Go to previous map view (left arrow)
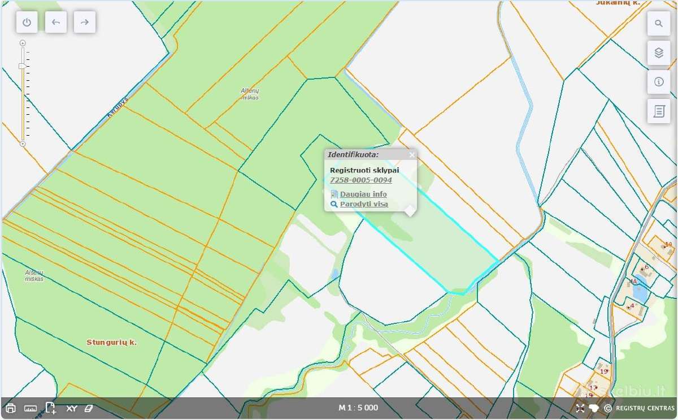This screenshot has height=420, width=678. (56, 22)
